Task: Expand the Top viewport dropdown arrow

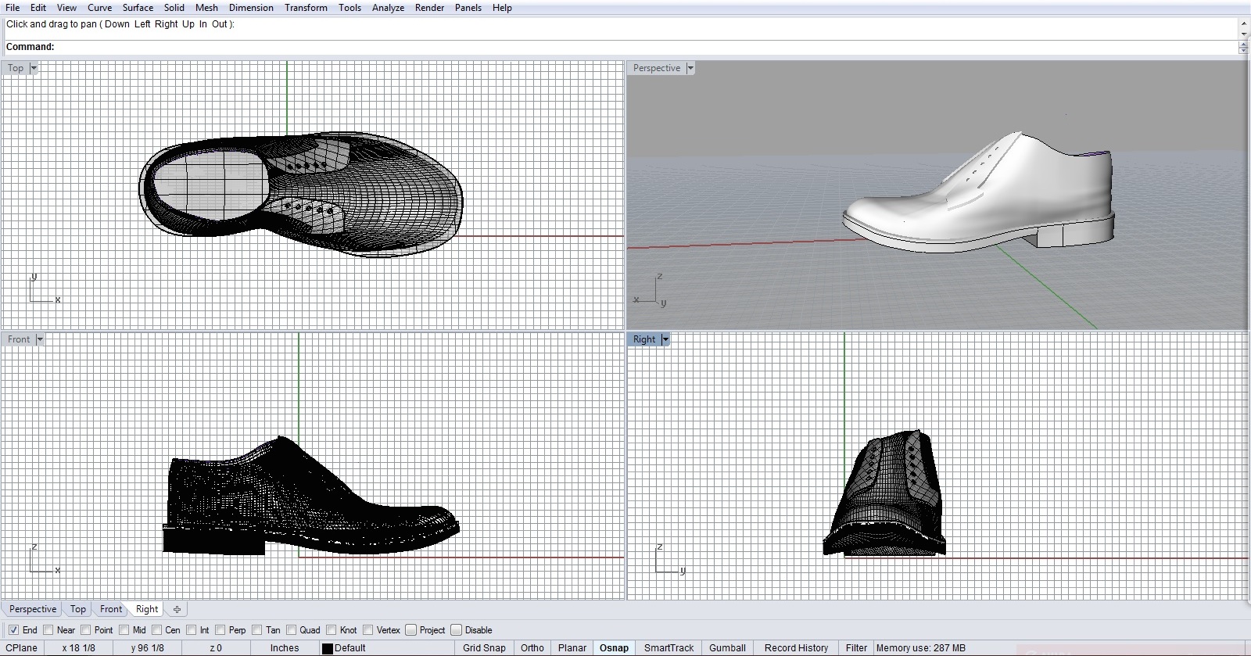Action: point(34,68)
